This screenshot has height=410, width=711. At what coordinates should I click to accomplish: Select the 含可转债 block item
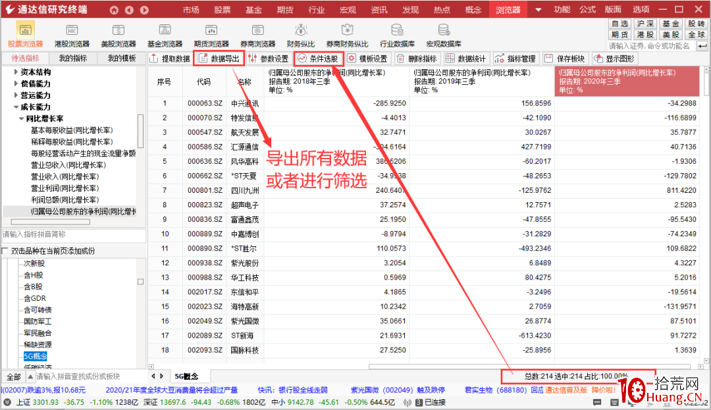(x=38, y=310)
